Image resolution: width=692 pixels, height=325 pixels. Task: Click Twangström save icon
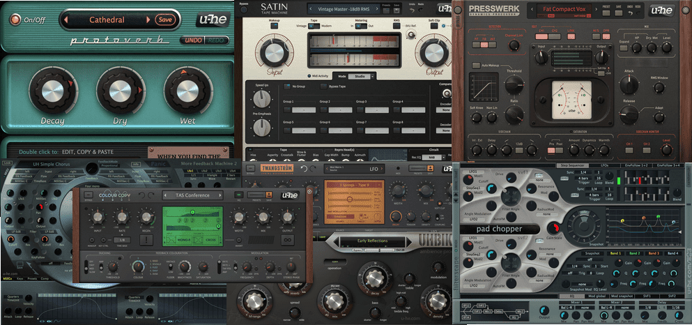pyautogui.click(x=430, y=168)
